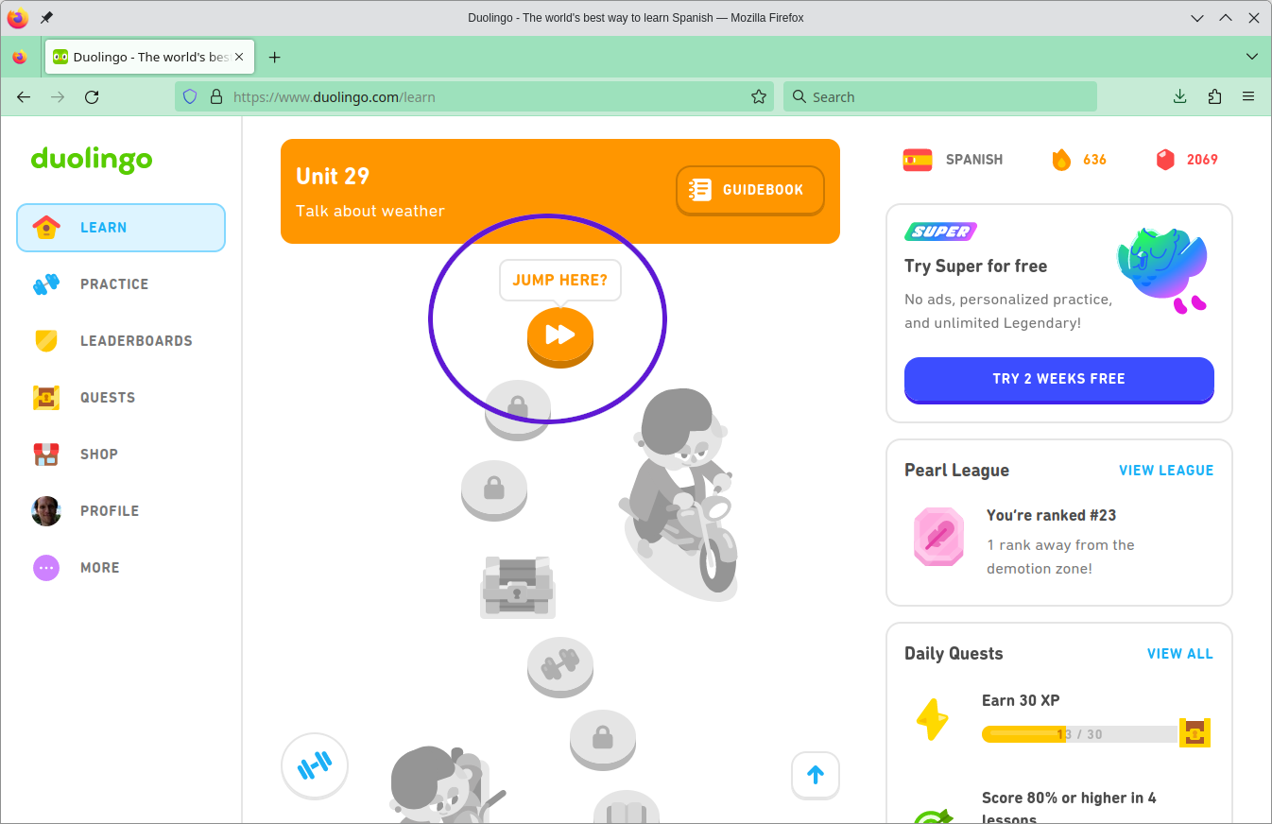Click the locked lesson node just below jump button

[517, 409]
